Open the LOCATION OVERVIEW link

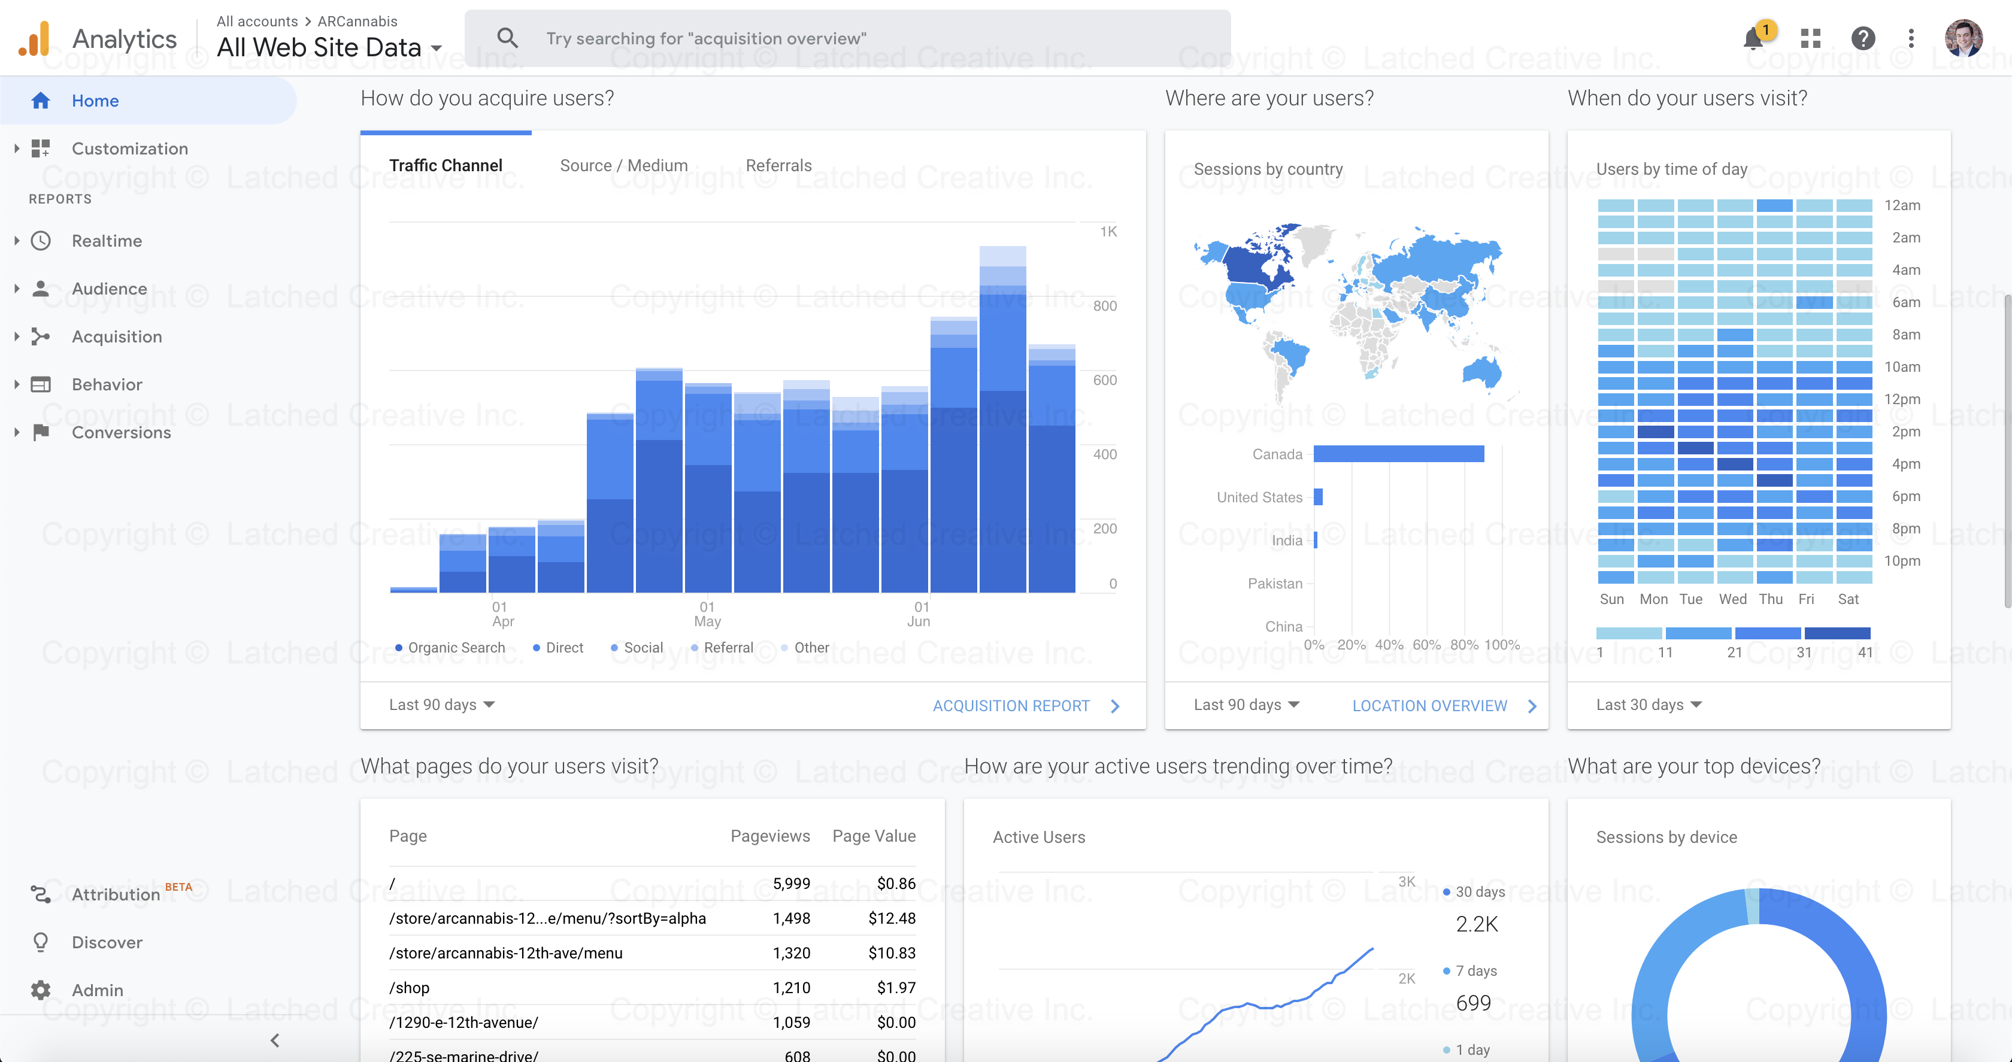point(1430,706)
